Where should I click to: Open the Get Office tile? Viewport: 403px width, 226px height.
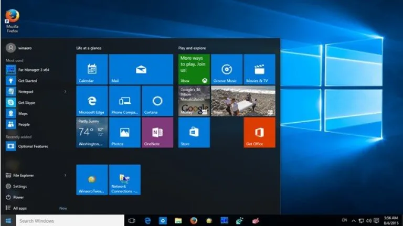tap(259, 132)
